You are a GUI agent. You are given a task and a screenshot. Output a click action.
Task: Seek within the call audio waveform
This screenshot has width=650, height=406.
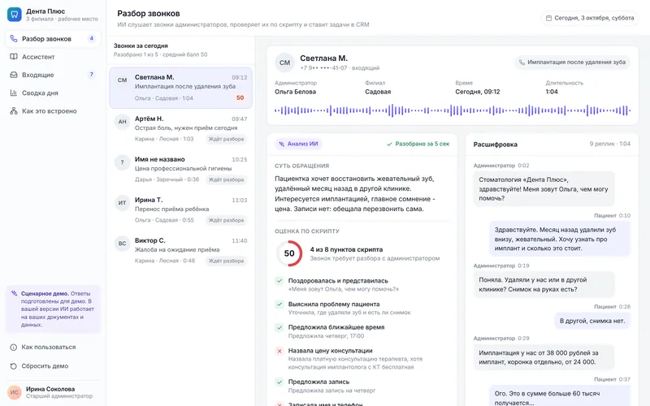(453, 110)
